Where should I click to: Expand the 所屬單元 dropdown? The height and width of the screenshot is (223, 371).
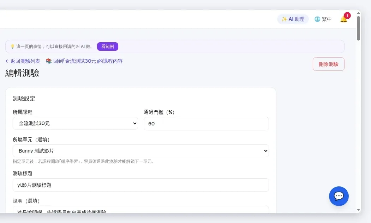[141, 151]
